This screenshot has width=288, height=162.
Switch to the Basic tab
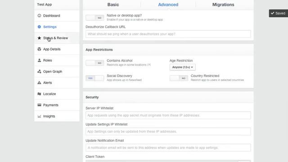coord(113,4)
